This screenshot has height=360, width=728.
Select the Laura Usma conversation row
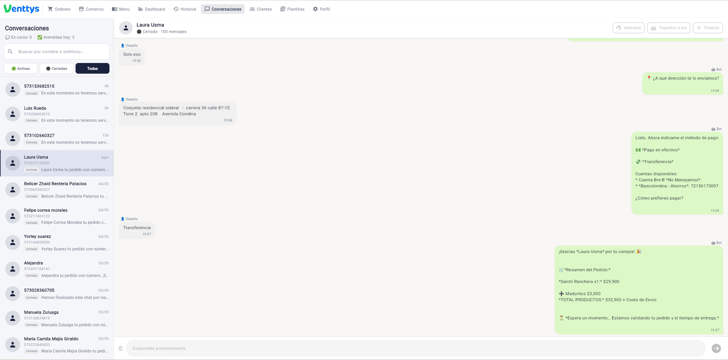(57, 163)
